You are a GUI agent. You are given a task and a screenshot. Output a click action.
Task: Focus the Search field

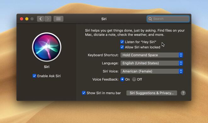point(168,19)
